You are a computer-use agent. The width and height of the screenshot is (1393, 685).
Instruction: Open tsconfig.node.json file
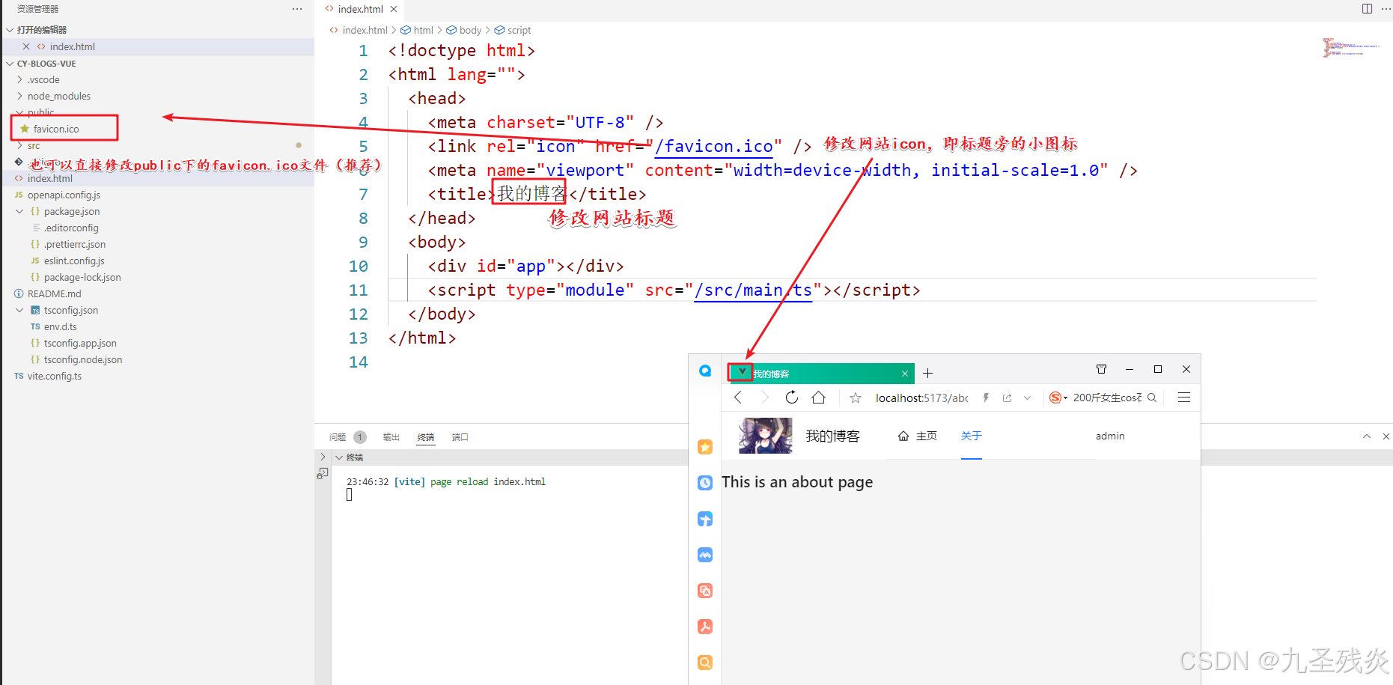[82, 359]
